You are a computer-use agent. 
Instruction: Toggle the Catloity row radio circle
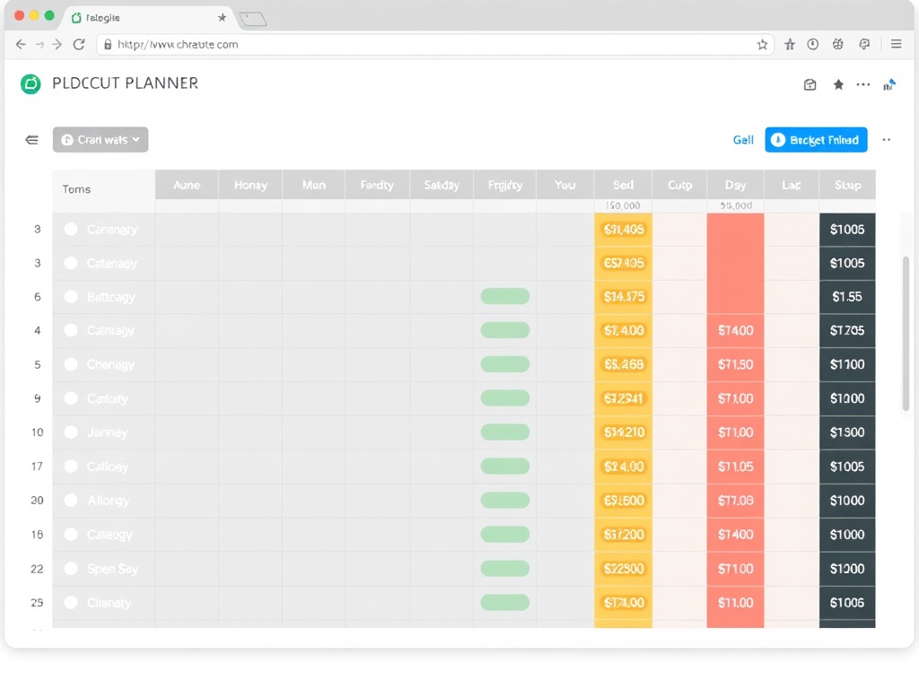click(x=71, y=398)
